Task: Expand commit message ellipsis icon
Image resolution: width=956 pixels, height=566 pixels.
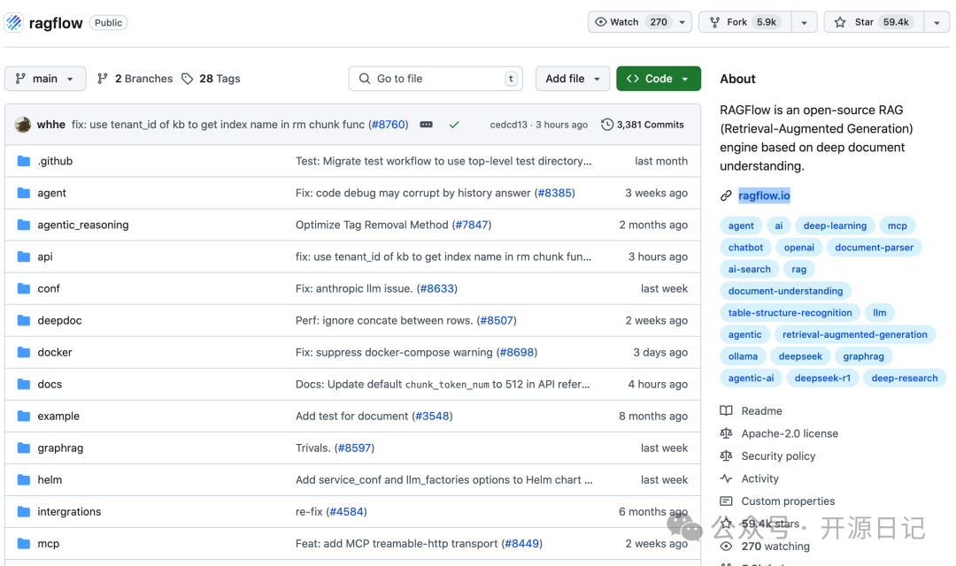Action: coord(426,125)
